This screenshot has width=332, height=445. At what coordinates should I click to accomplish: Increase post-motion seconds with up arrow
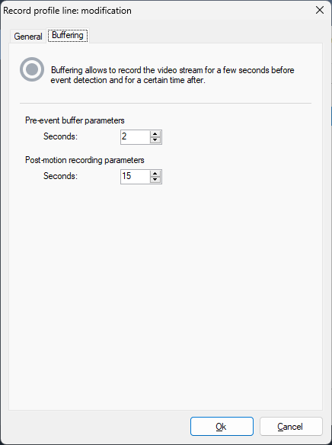point(155,174)
